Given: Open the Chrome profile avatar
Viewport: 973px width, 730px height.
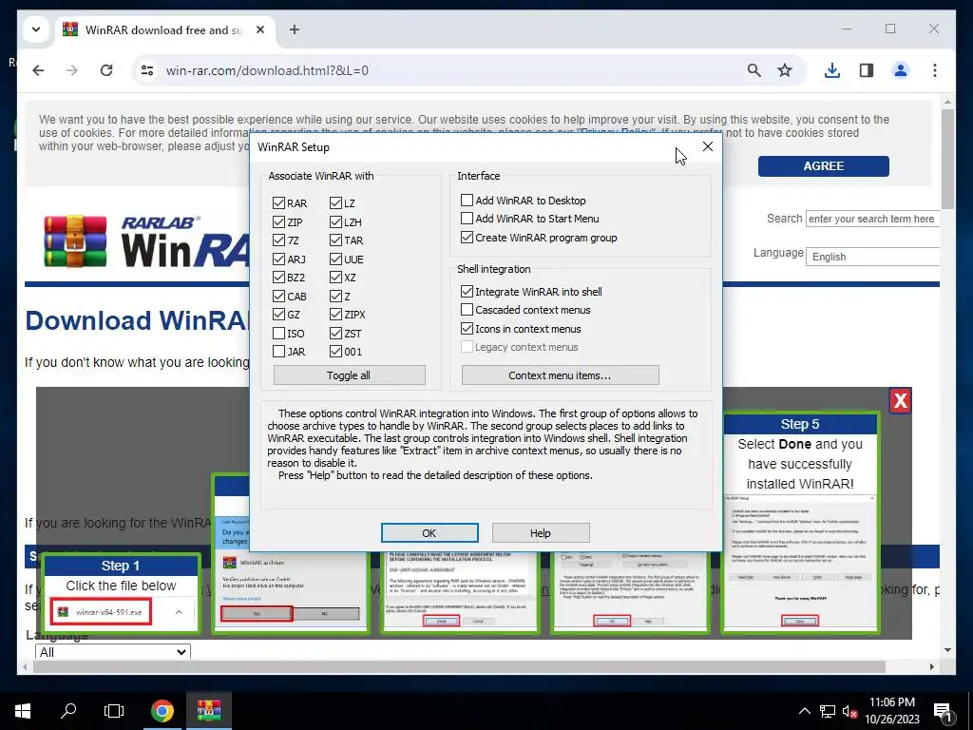Looking at the screenshot, I should tap(901, 70).
